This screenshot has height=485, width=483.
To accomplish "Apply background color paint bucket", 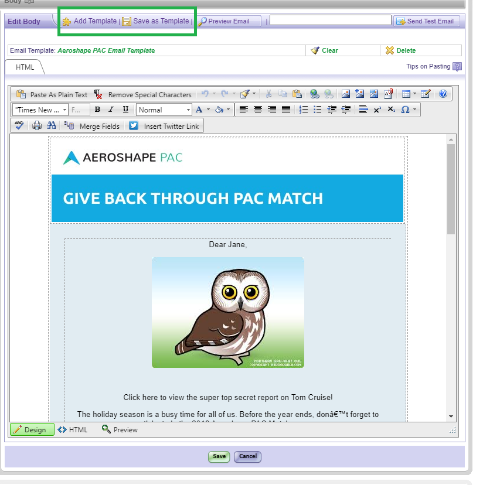I will pos(219,110).
